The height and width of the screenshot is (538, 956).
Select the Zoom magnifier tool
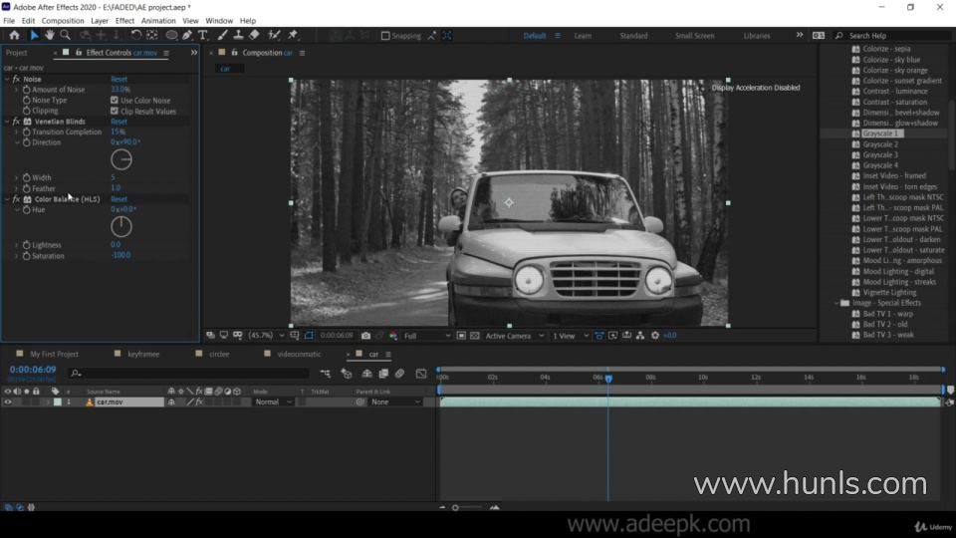[x=65, y=35]
